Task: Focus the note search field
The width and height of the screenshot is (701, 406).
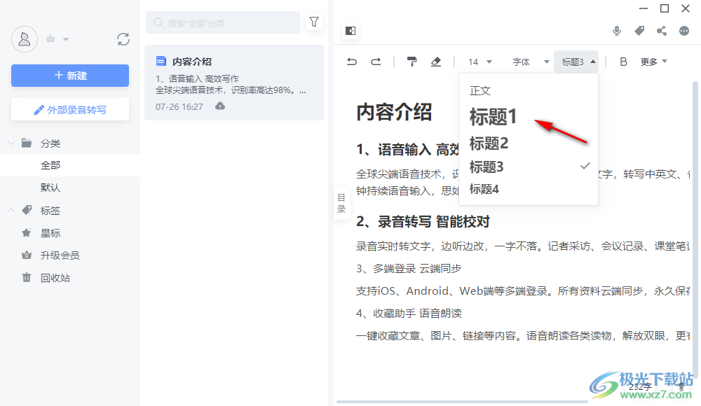Action: (223, 23)
